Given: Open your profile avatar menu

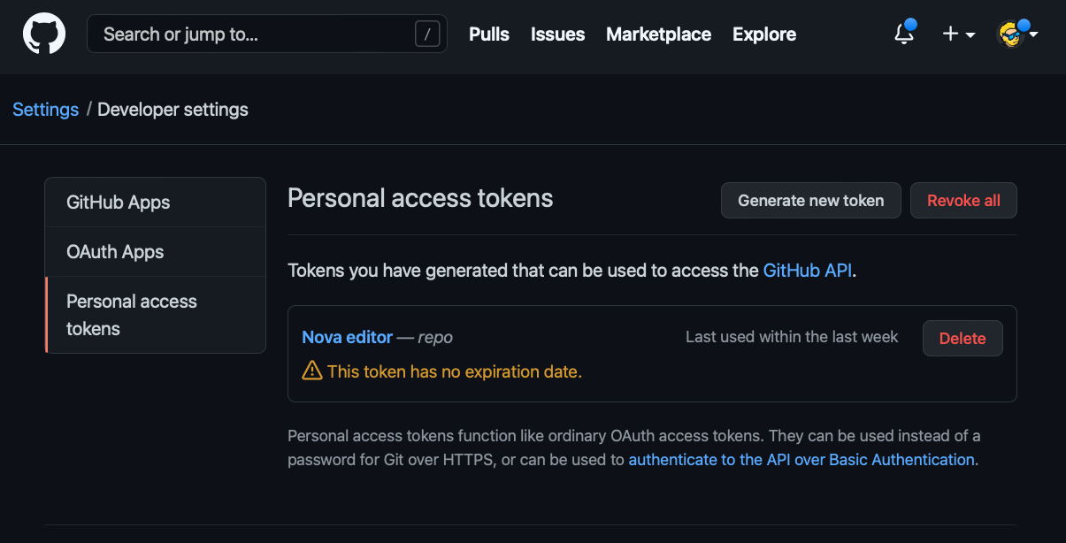Looking at the screenshot, I should [1010, 35].
